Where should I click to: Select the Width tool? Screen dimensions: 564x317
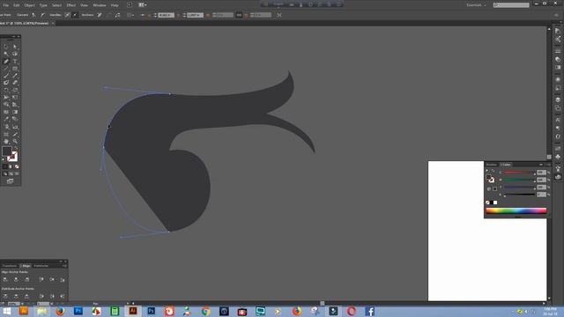6,97
